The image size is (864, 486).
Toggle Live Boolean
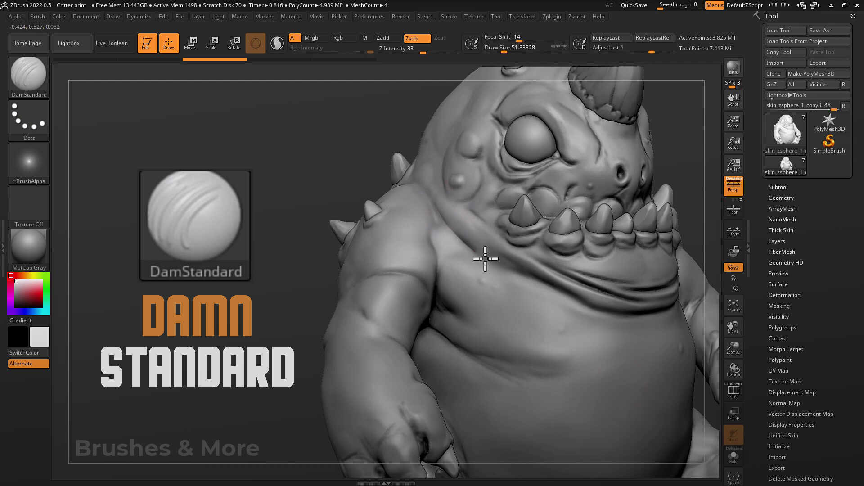[112, 43]
